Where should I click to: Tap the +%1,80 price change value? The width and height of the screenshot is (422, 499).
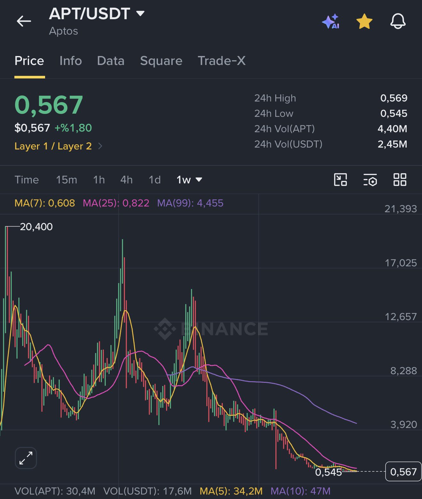(x=73, y=128)
